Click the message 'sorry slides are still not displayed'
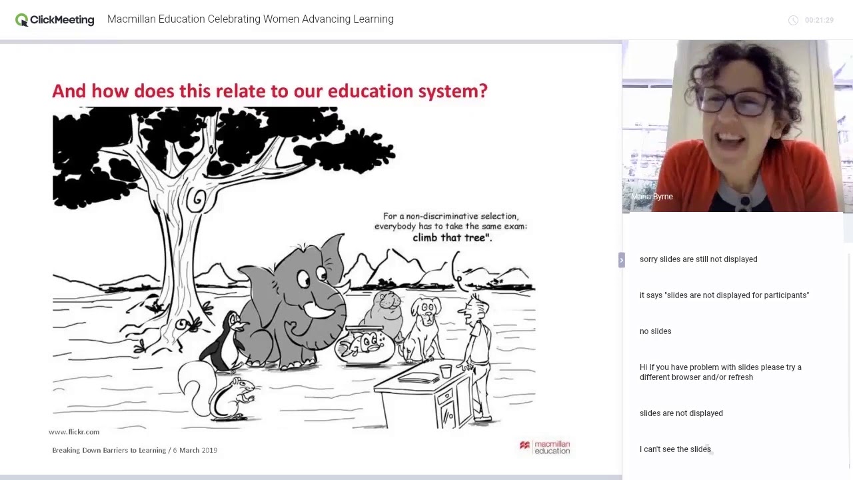 (698, 259)
